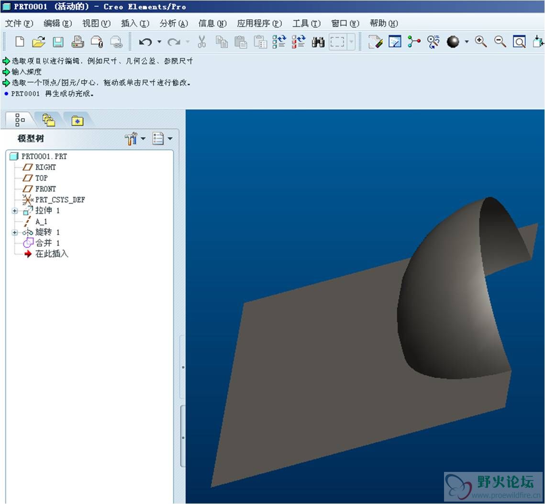
Task: Click the regenerate model icon
Action: point(279,42)
